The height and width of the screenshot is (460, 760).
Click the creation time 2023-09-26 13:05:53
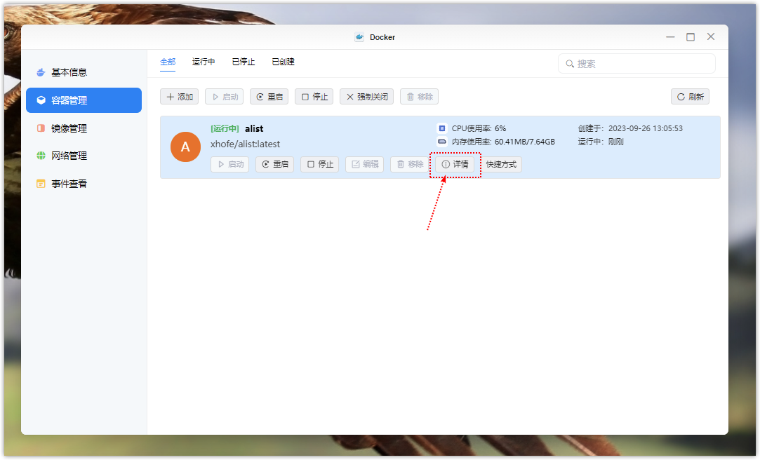645,128
